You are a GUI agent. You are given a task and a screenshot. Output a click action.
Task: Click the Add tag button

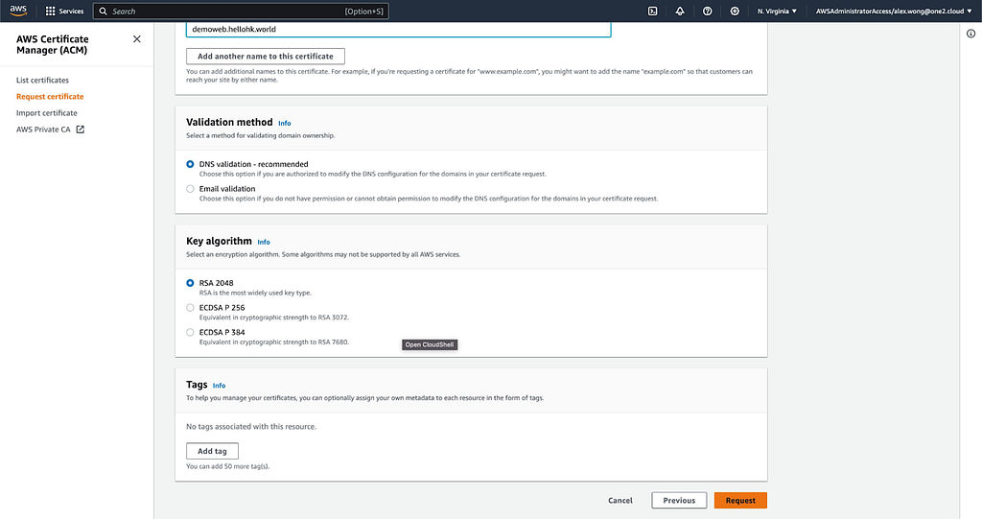click(x=212, y=451)
